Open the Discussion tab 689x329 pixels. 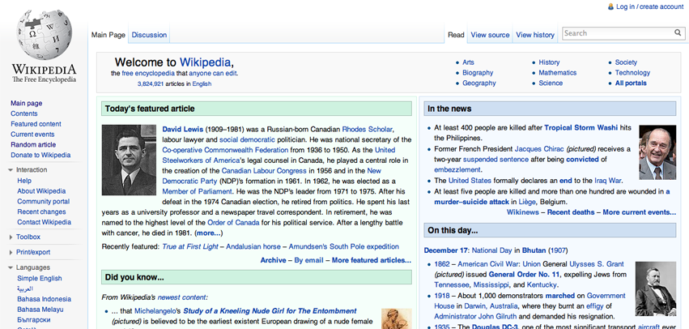tap(149, 35)
